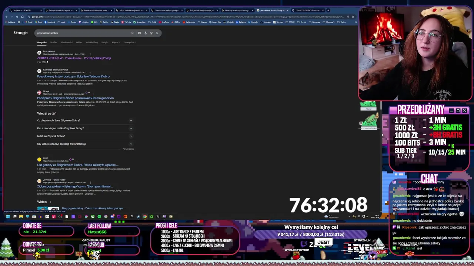Open Steam from the taskbar

pyautogui.click(x=138, y=216)
